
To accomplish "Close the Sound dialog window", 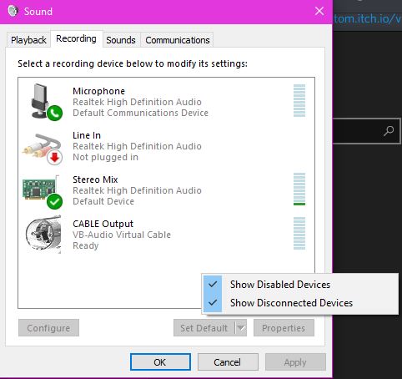I will click(319, 11).
